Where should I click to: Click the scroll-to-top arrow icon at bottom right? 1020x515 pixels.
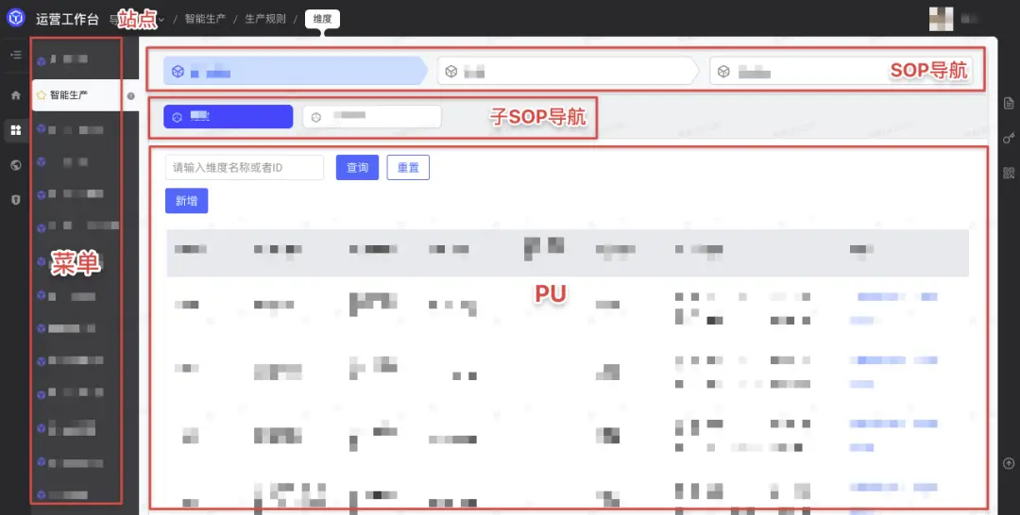(x=1008, y=463)
